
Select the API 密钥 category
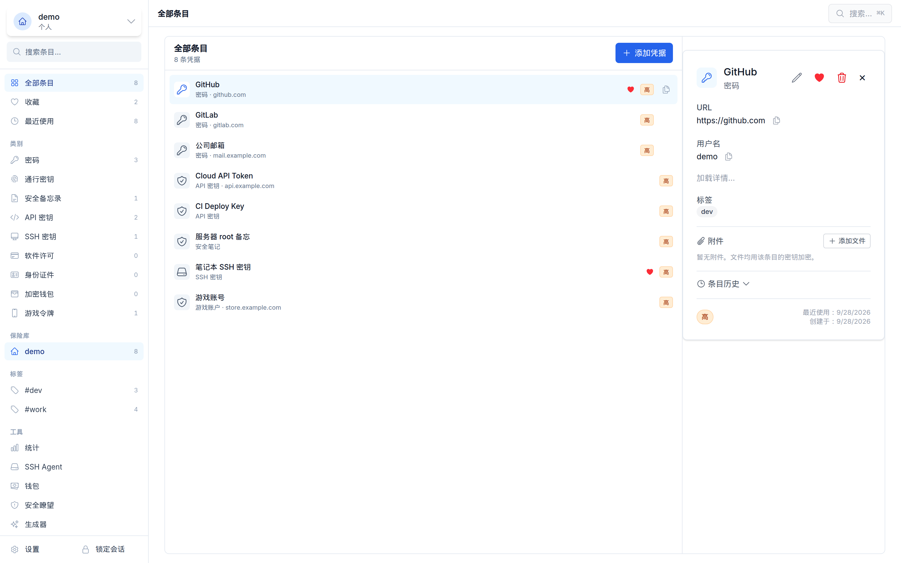[74, 217]
